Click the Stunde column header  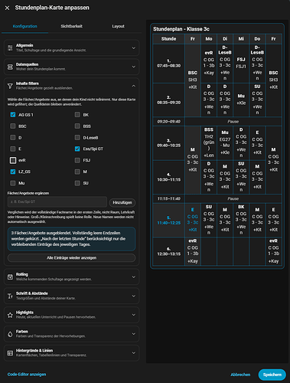(168, 39)
